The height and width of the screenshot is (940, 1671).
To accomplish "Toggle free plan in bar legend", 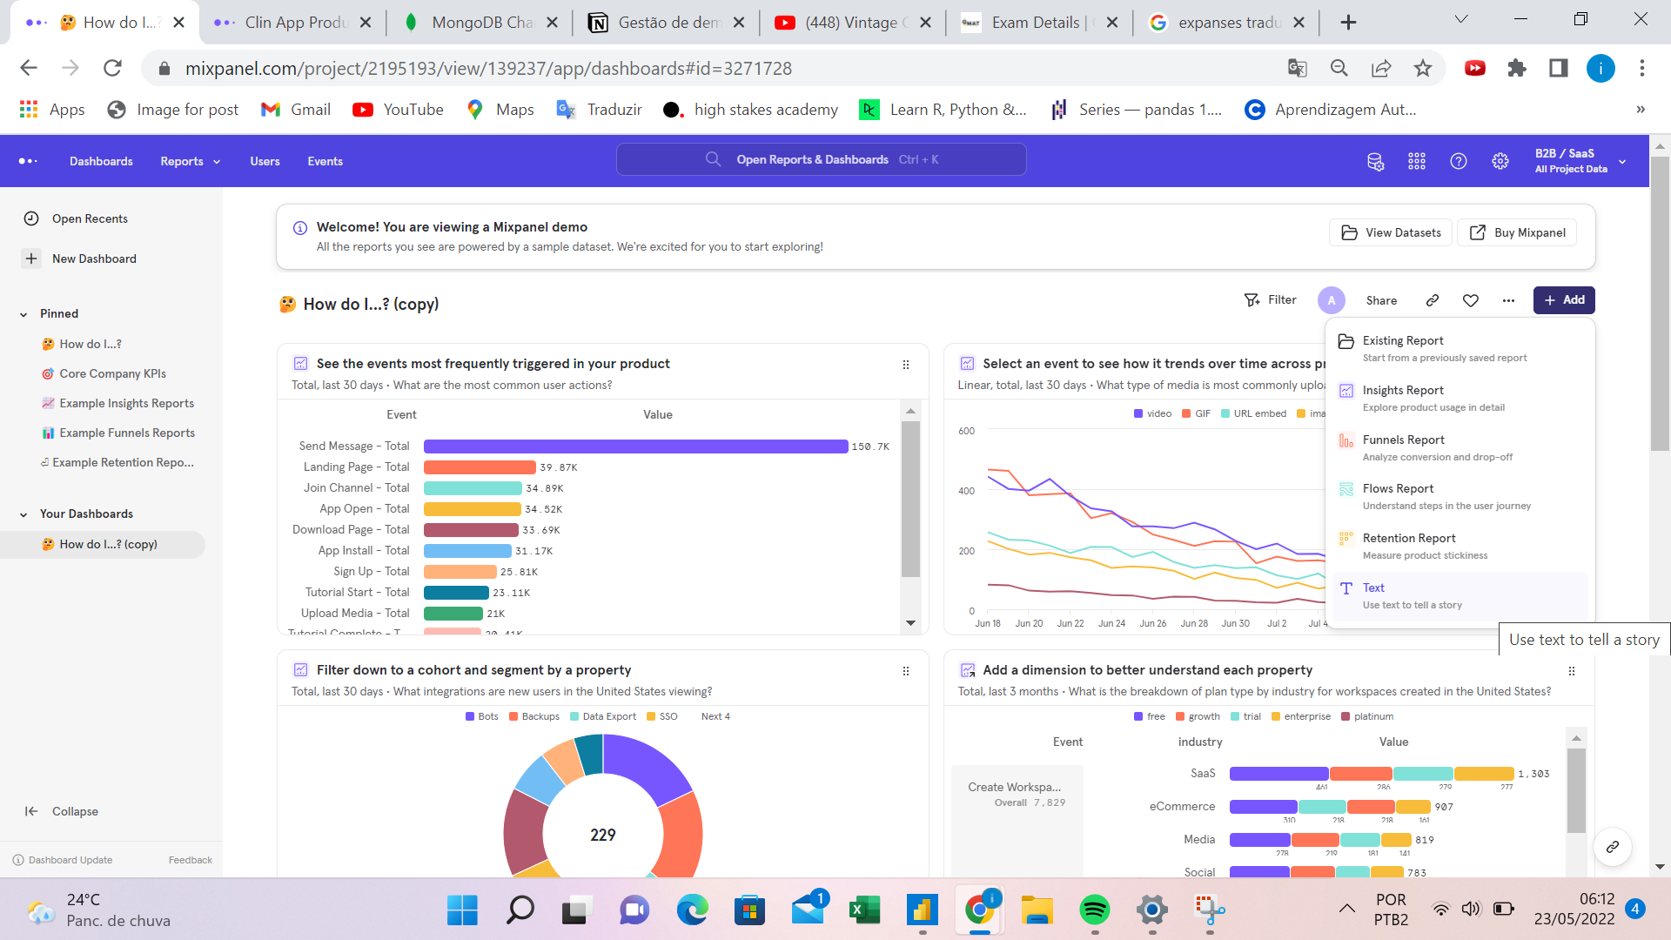I will pyautogui.click(x=1150, y=716).
